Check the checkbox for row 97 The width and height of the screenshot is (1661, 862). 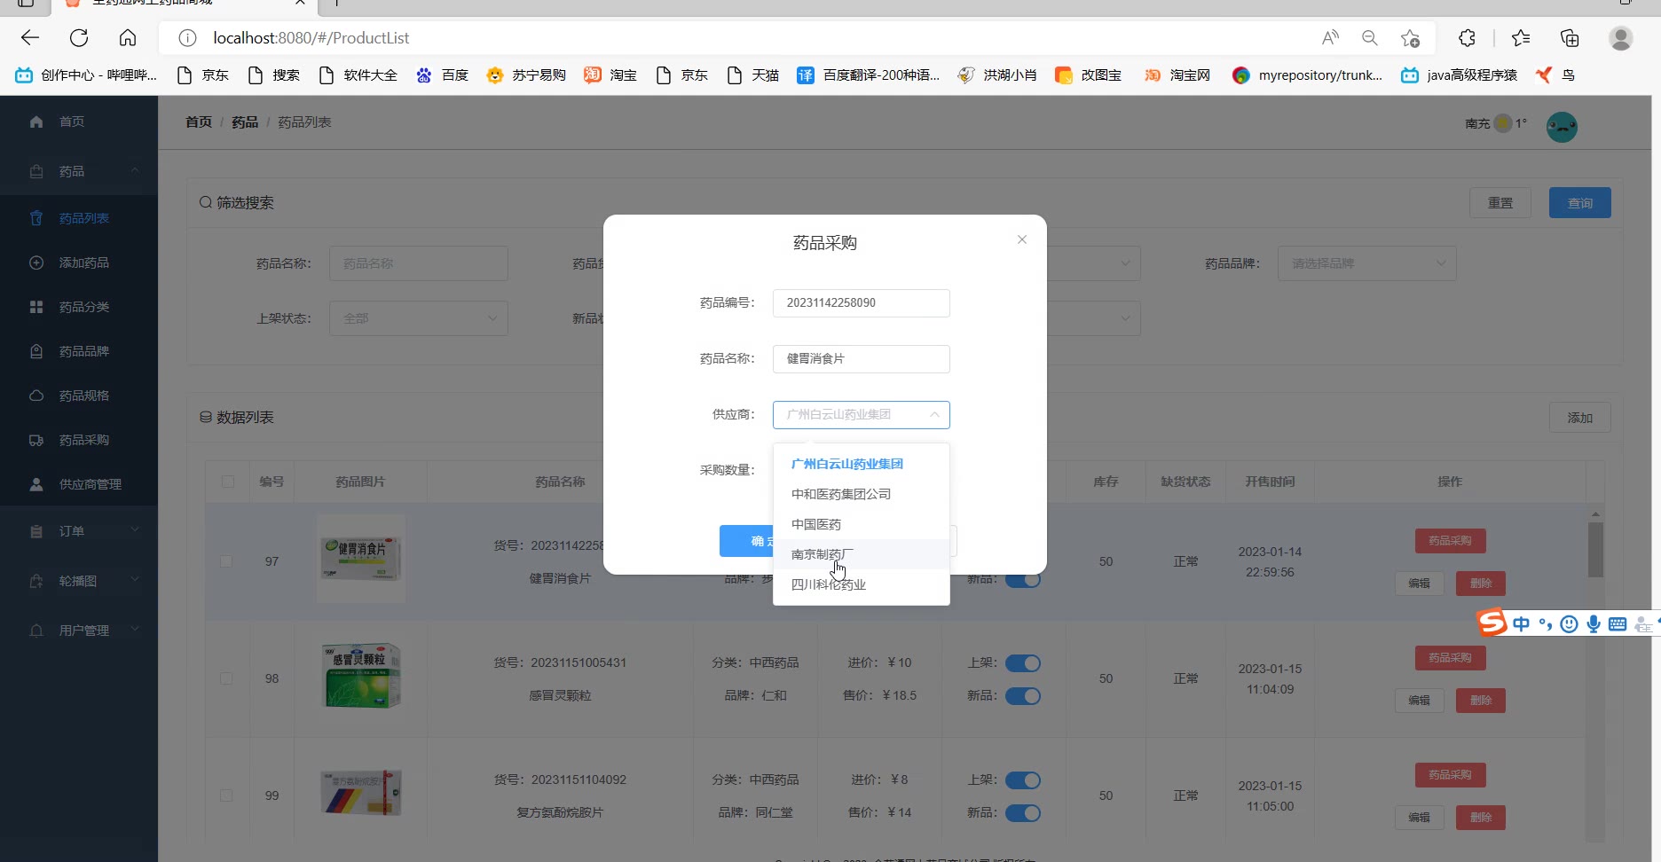[226, 561]
